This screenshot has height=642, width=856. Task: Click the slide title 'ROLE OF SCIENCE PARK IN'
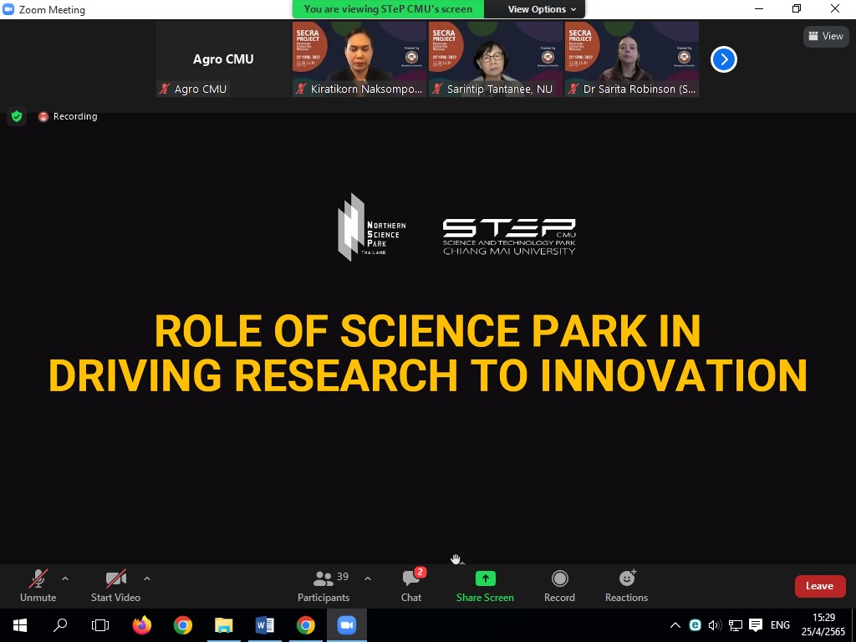[x=428, y=331]
